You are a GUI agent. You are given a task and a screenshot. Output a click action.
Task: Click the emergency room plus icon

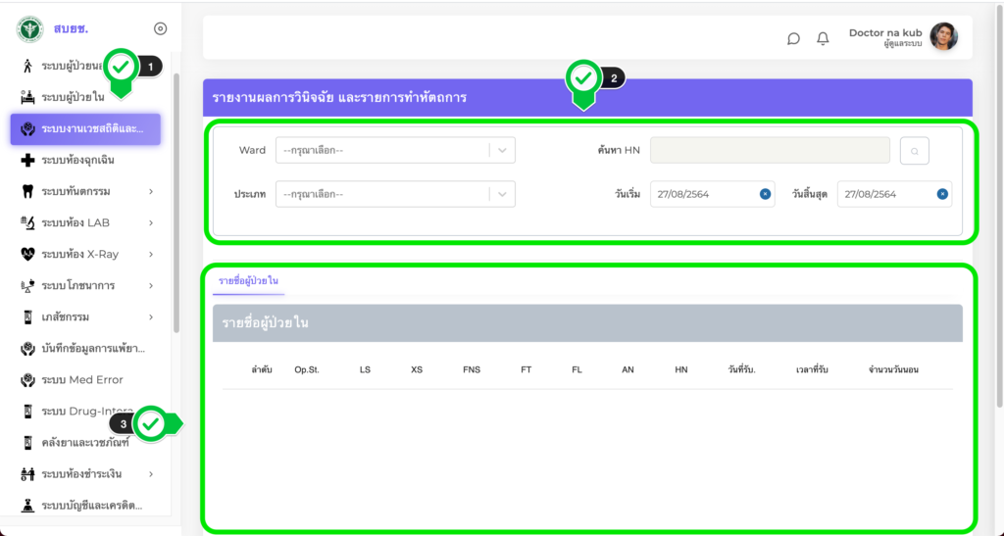pyautogui.click(x=27, y=160)
